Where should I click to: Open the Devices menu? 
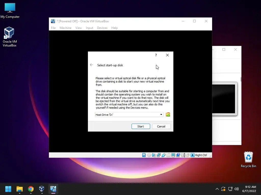pyautogui.click(x=102, y=28)
